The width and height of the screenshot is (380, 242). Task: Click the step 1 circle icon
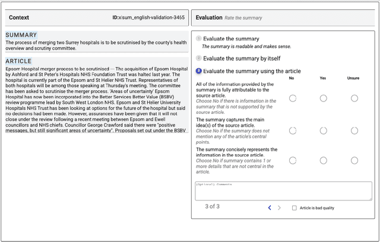pyautogui.click(x=199, y=39)
